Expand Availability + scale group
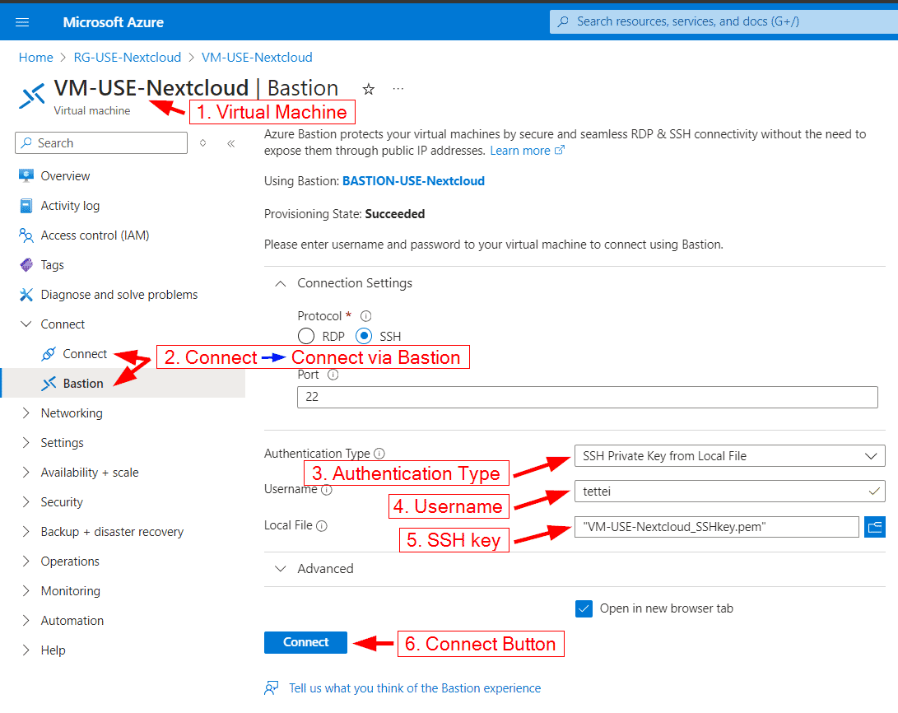The height and width of the screenshot is (713, 898). point(26,473)
